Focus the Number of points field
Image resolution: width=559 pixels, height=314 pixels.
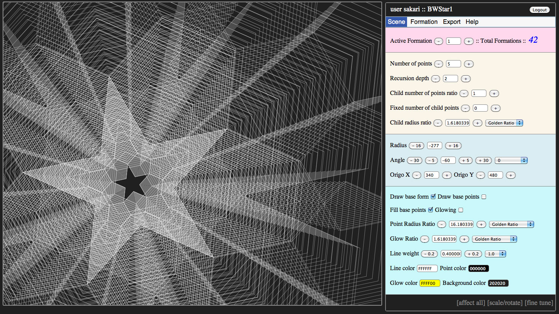click(454, 64)
